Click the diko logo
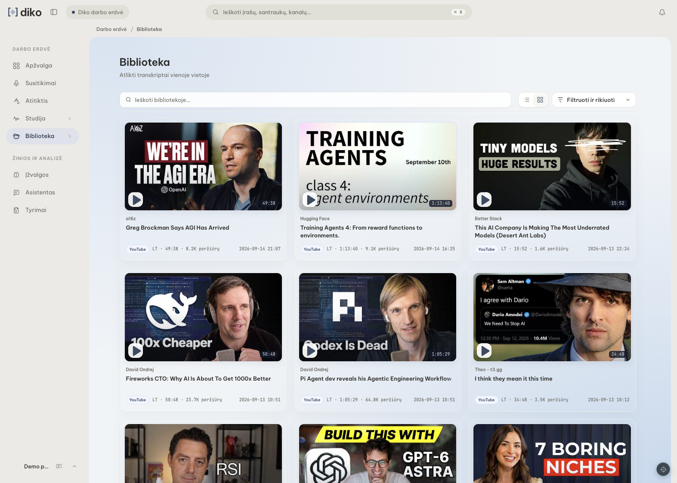677x483 pixels. 25,12
